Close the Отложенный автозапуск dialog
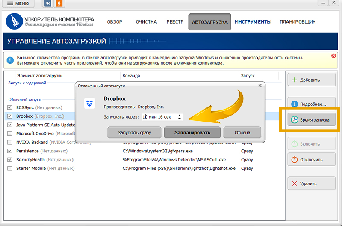The image size is (342, 226). [260, 86]
